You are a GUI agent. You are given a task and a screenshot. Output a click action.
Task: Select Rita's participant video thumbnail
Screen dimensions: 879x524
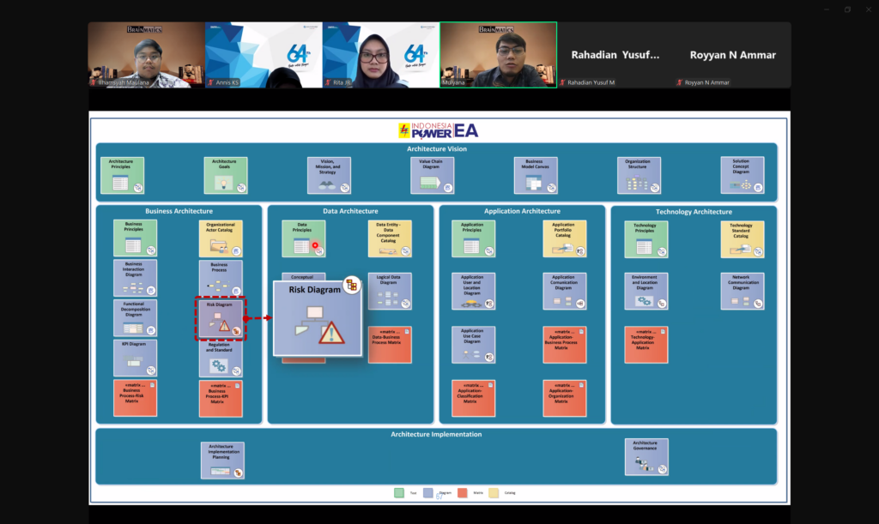380,55
